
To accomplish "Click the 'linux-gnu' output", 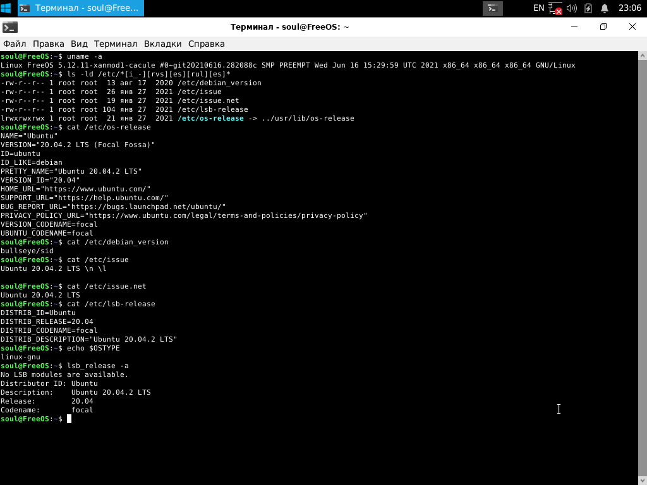I will pos(20,357).
